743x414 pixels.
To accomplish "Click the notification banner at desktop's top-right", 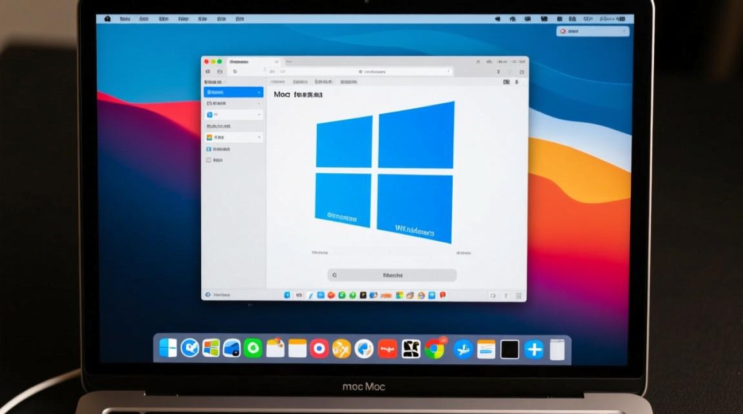I will (593, 31).
